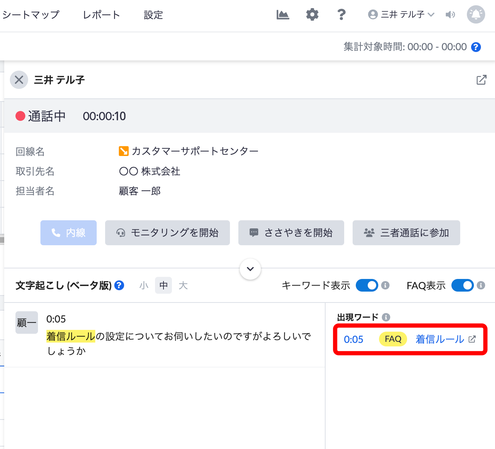Click the red 通話中 status indicator
Screen dimensions: 495x449
tap(20, 116)
